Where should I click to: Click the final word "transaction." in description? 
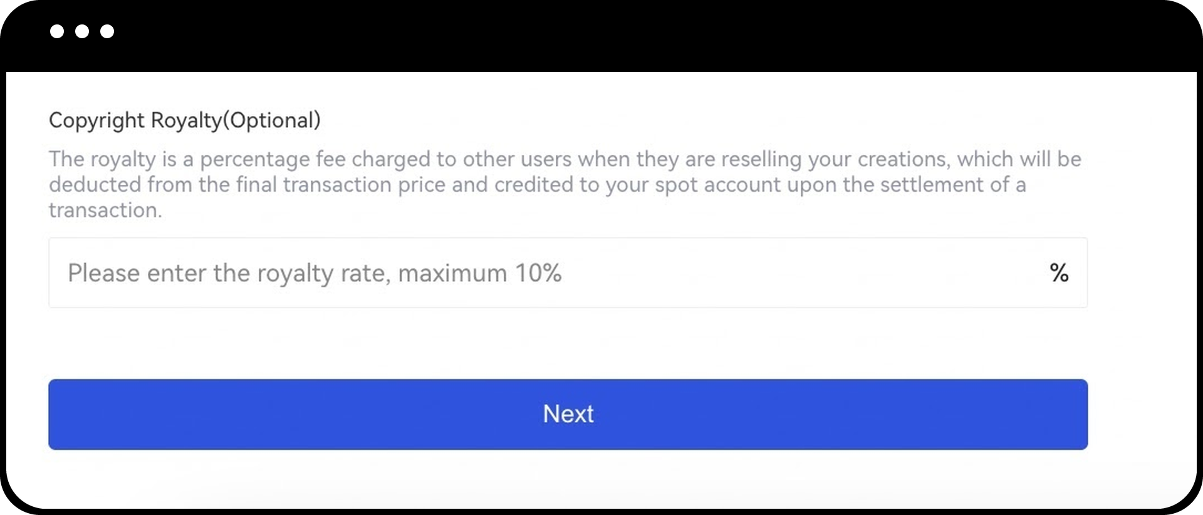click(x=105, y=211)
